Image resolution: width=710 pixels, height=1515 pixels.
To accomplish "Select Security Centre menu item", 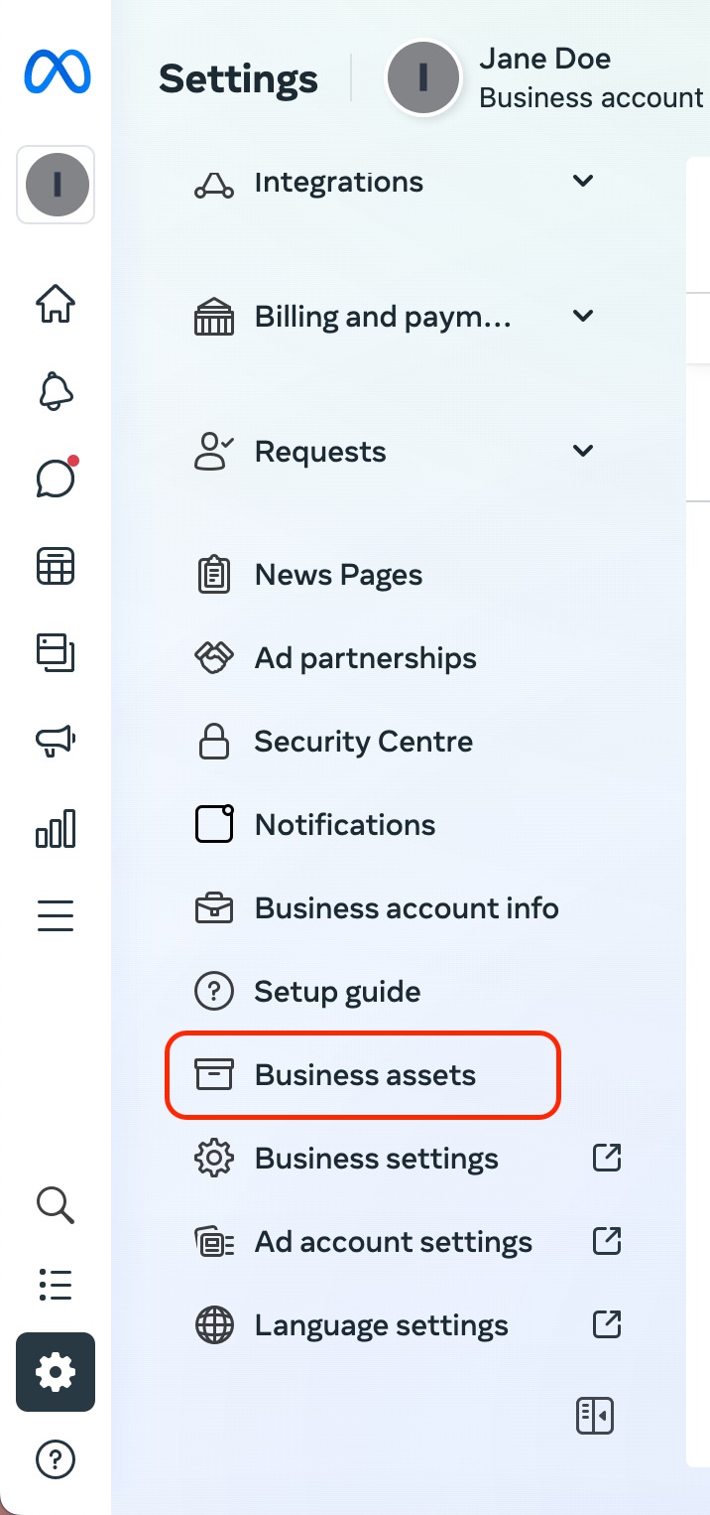I will pos(363,741).
